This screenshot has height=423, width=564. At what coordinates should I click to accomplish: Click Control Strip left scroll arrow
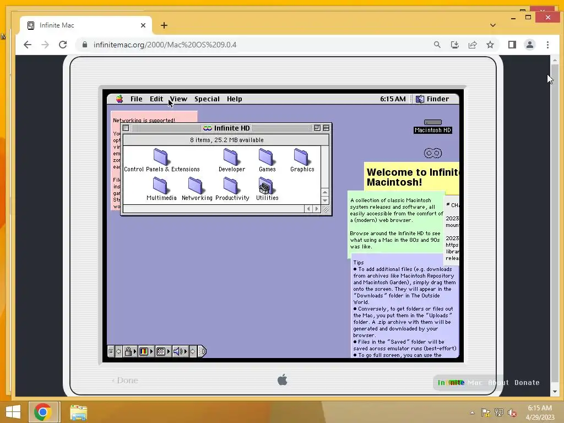118,351
